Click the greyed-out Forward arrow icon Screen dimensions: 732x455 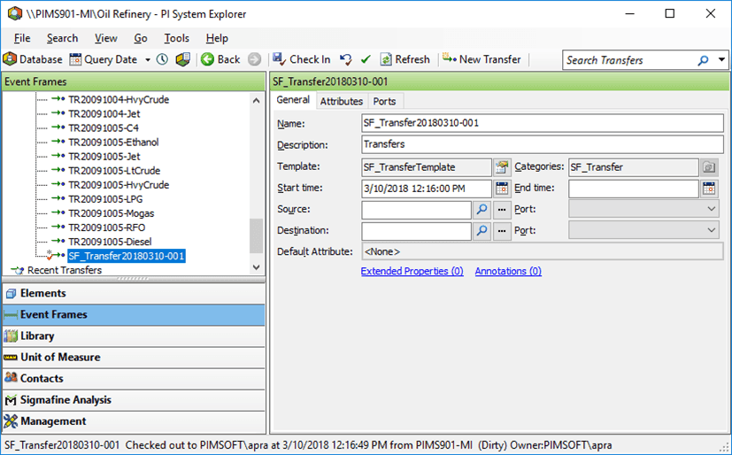(x=254, y=59)
